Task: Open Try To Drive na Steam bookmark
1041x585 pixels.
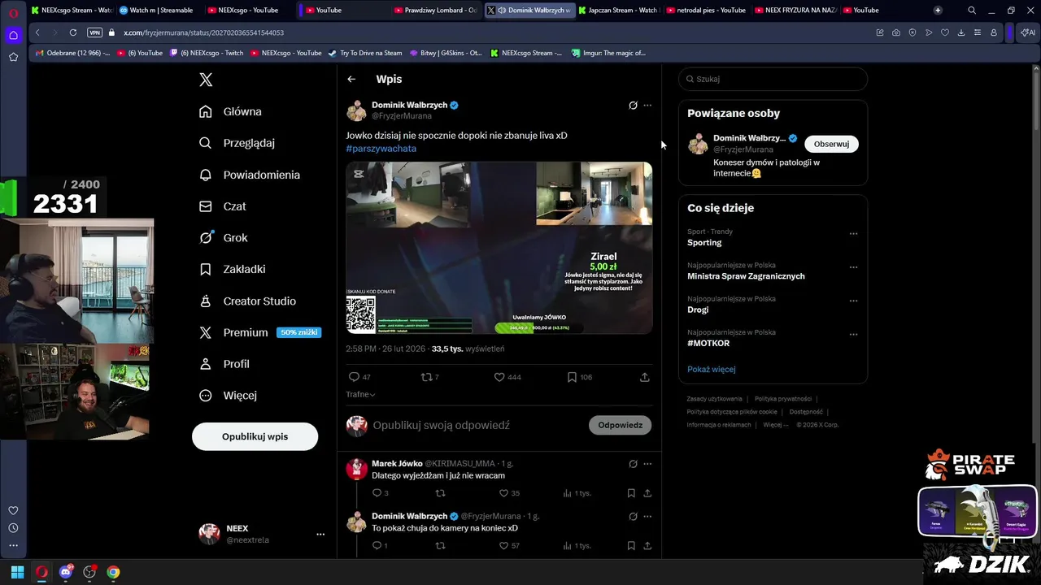Action: pyautogui.click(x=365, y=53)
